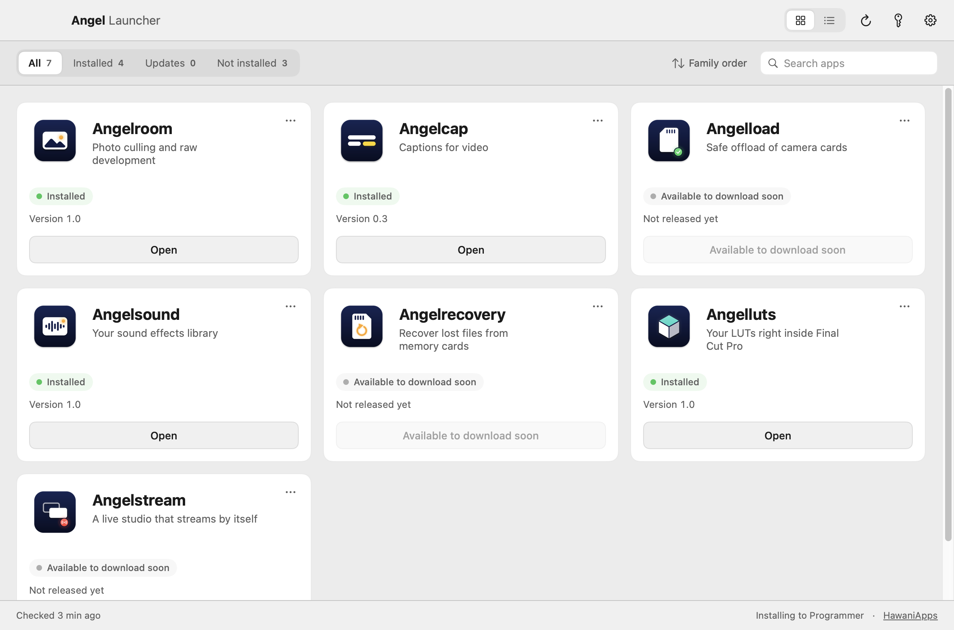Click Angelroom's Installed status badge

61,196
